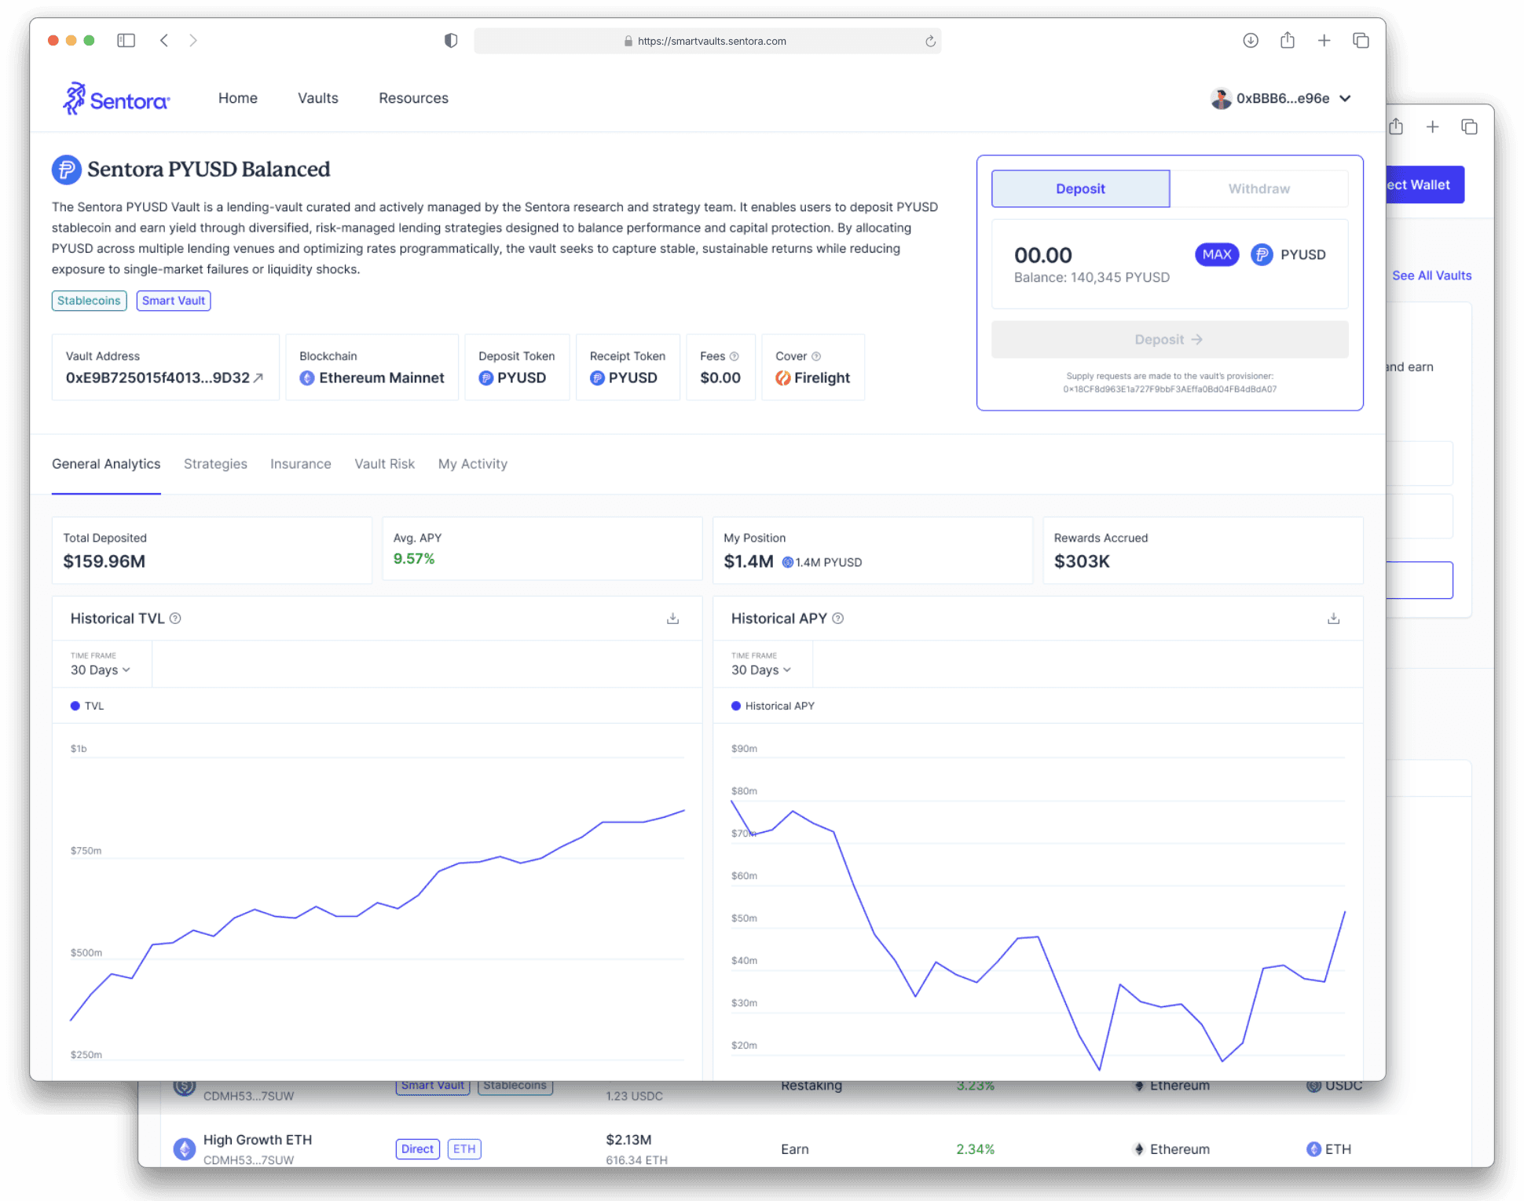The image size is (1524, 1201).
Task: Expand Historical TVL 30 Days time frame
Action: pos(101,670)
